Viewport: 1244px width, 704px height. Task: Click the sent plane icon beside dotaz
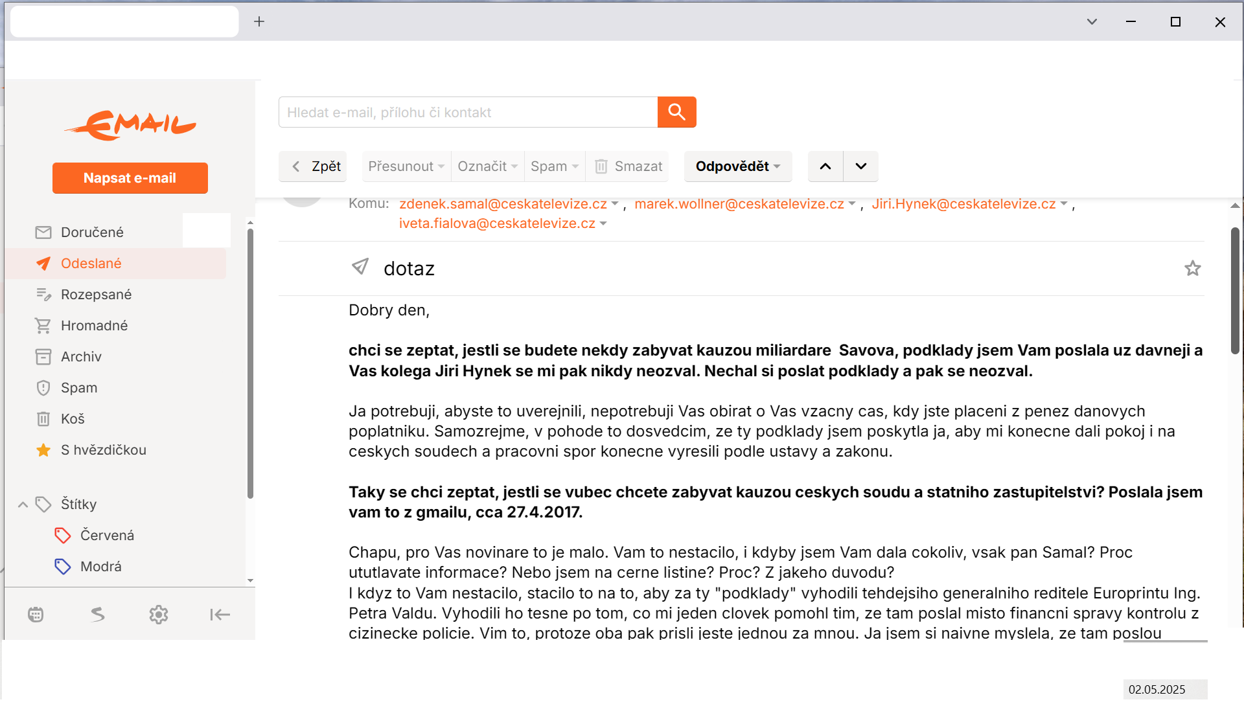pos(360,266)
